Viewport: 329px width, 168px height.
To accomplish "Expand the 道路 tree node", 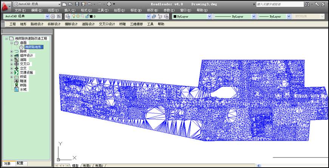I will (x=12, y=60).
